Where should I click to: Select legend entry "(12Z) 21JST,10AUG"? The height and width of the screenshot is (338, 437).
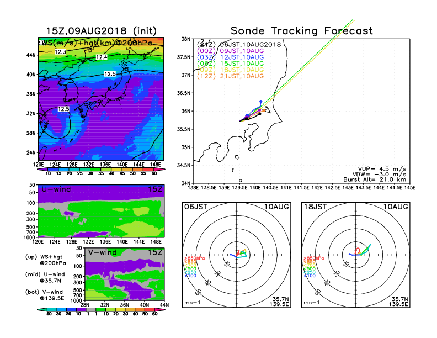(x=230, y=76)
